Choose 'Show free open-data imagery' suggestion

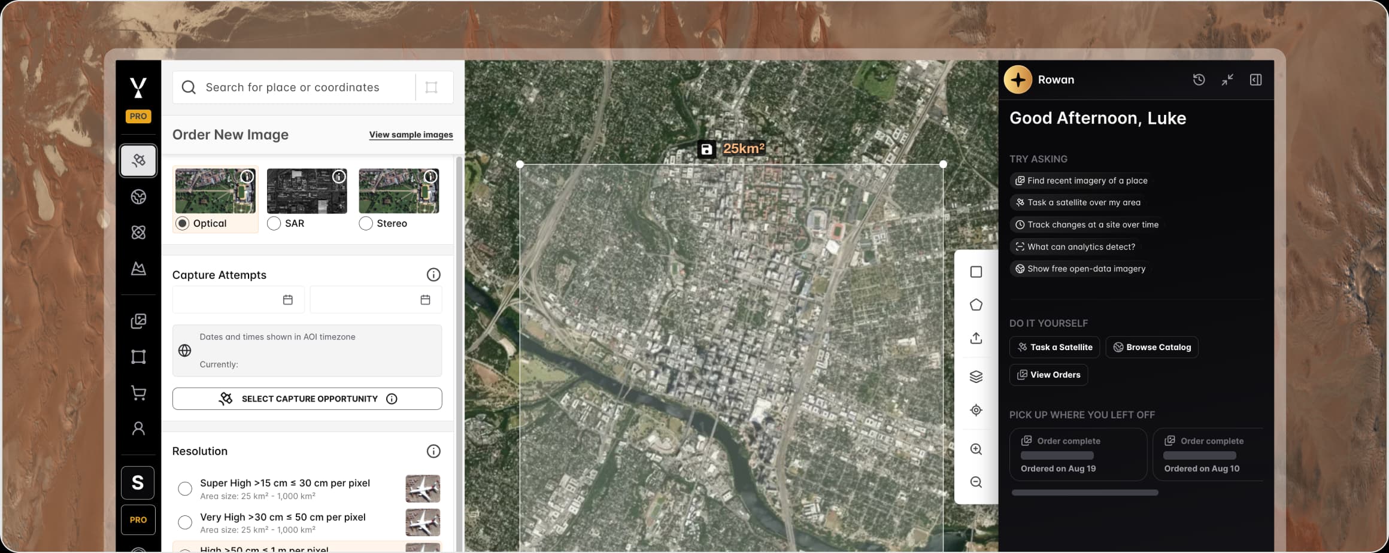point(1080,269)
